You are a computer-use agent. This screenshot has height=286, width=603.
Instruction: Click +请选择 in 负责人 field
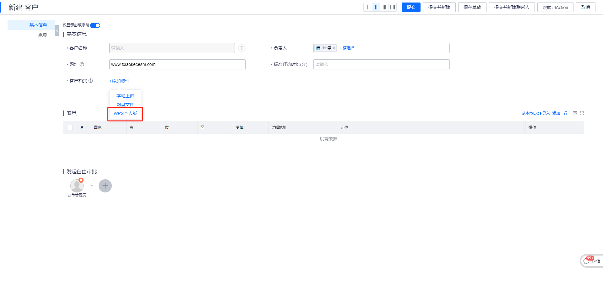coord(347,48)
